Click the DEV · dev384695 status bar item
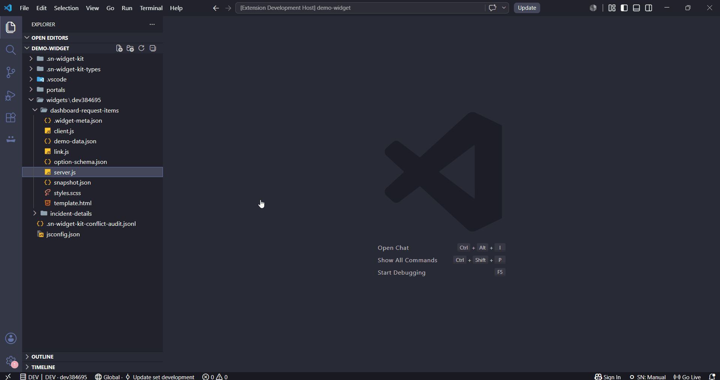The height and width of the screenshot is (380, 720). 66,377
